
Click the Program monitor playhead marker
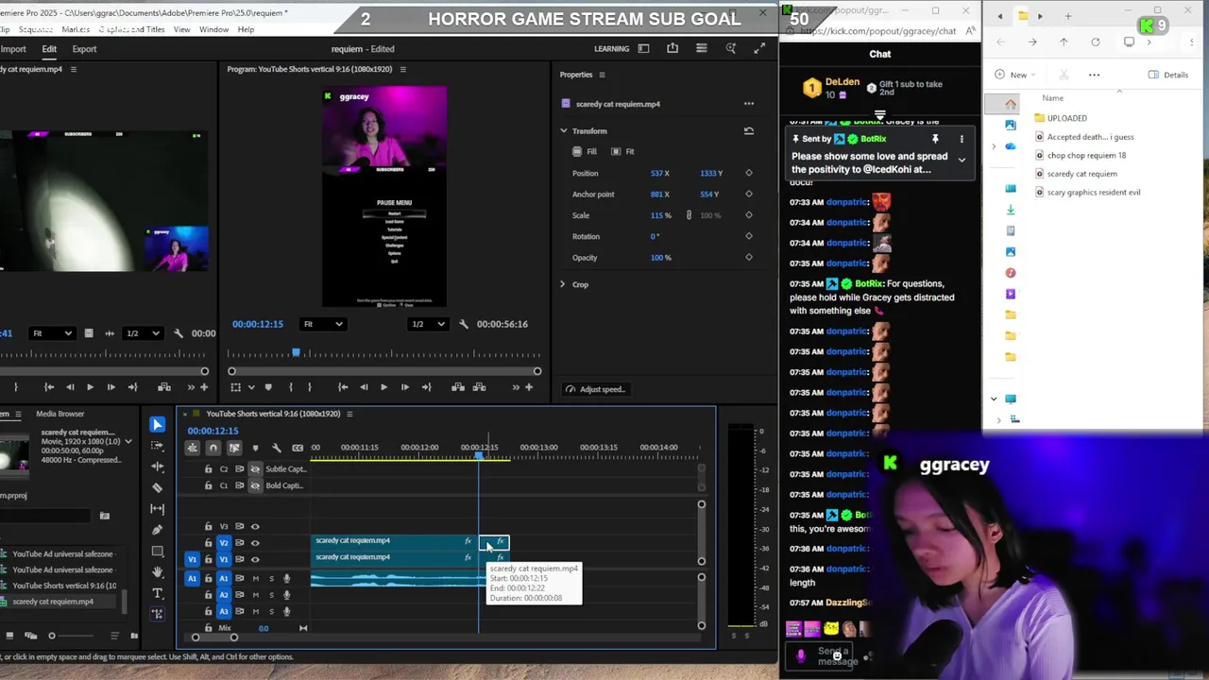(x=296, y=352)
